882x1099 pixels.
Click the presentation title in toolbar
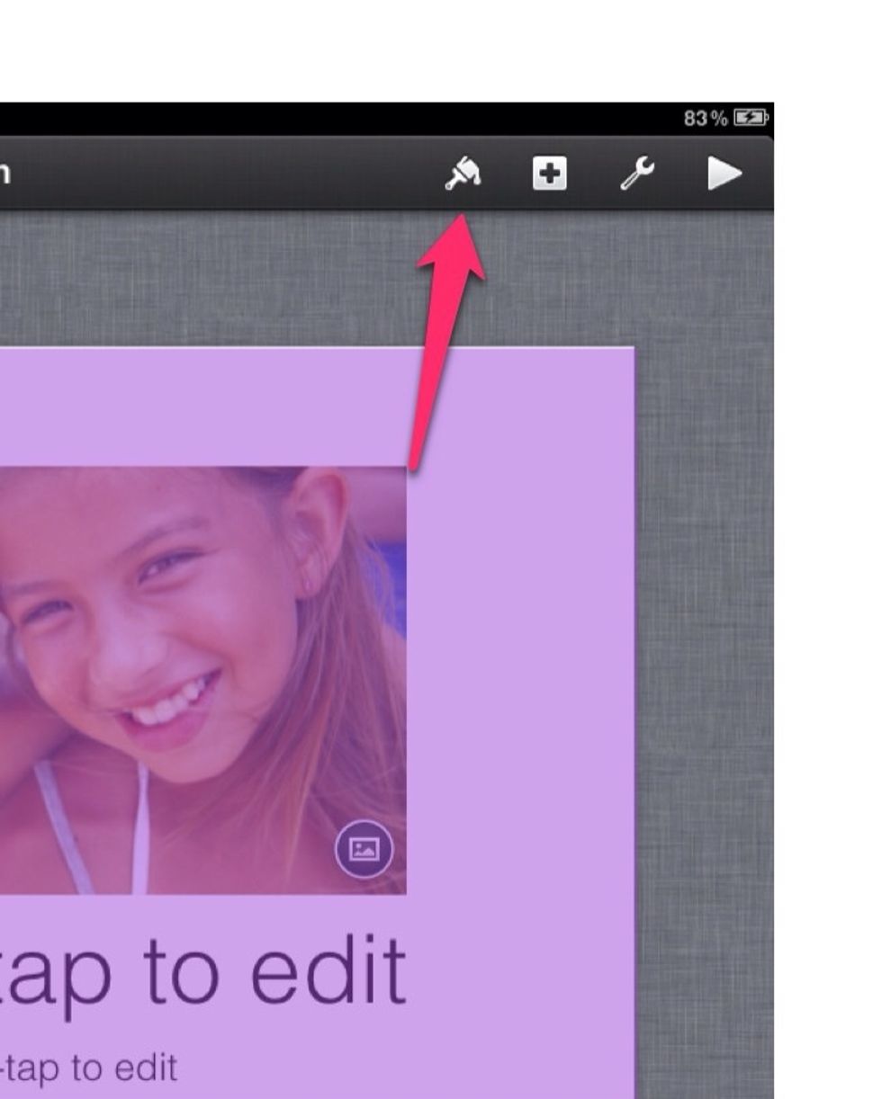[4, 174]
